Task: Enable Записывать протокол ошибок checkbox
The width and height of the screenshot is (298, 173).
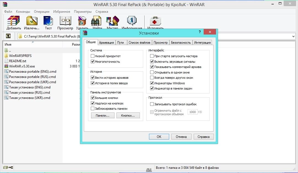Action: tap(152, 104)
